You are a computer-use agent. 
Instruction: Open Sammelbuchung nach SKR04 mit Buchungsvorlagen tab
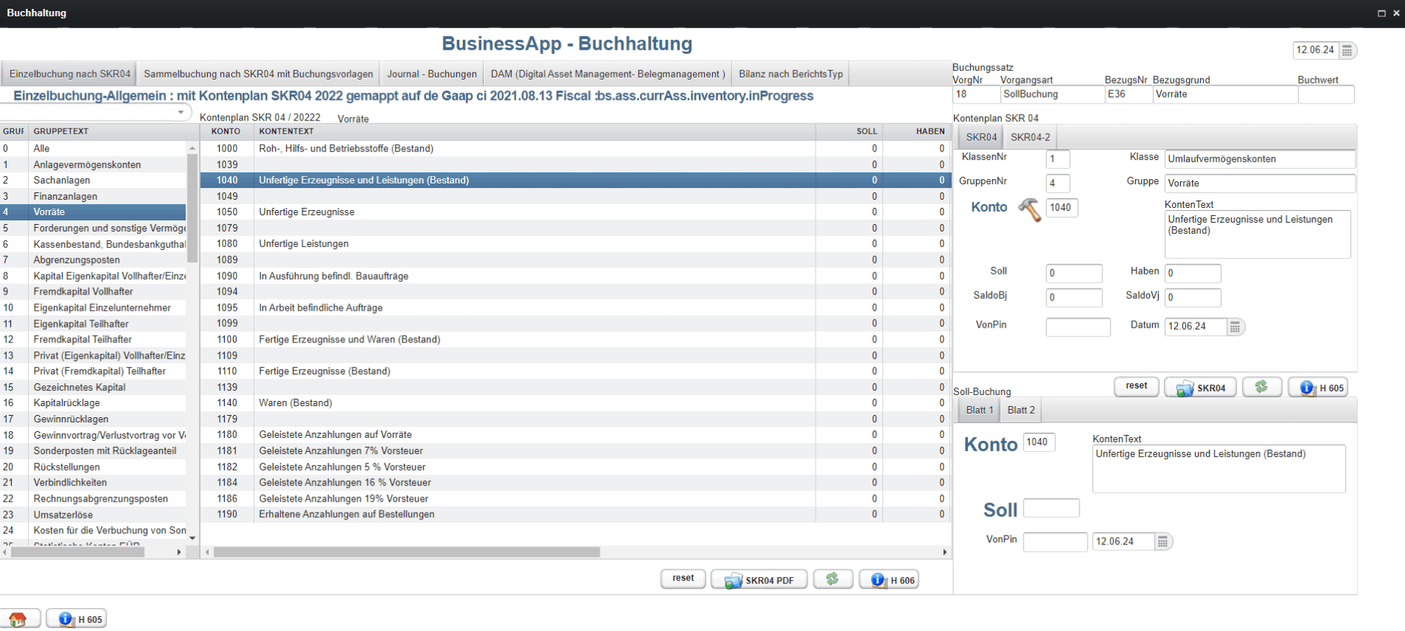coord(258,74)
